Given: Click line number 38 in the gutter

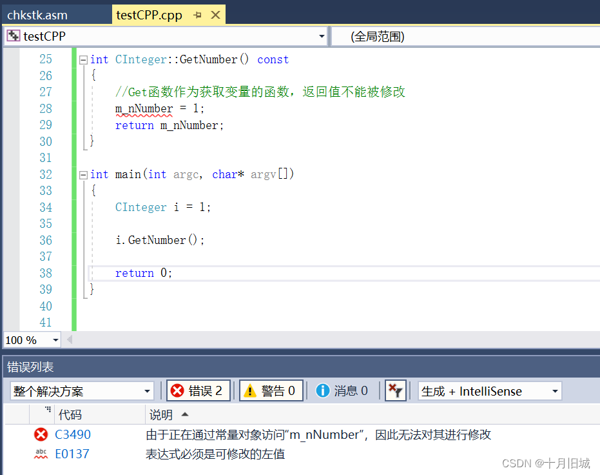Looking at the screenshot, I should point(46,273).
